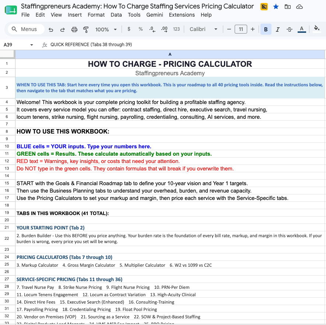The height and width of the screenshot is (325, 326).
Task: Open the Help menu
Action: coord(206,15)
